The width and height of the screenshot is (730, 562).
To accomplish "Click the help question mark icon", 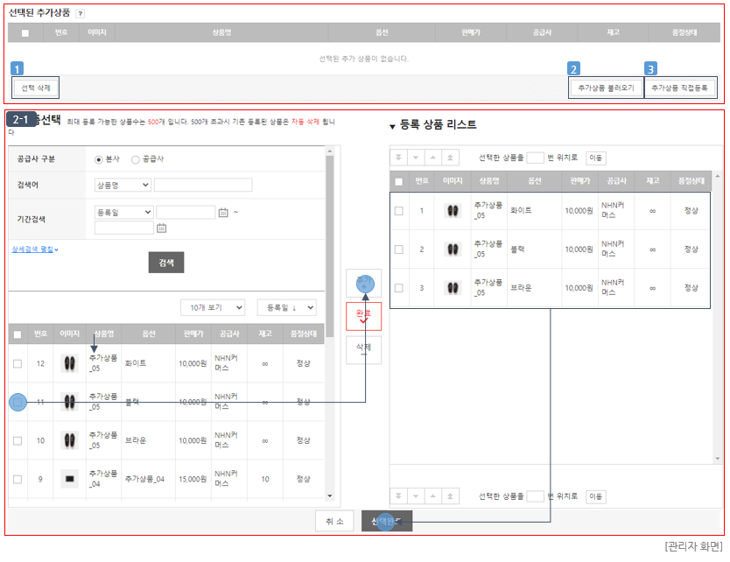I will point(81,13).
